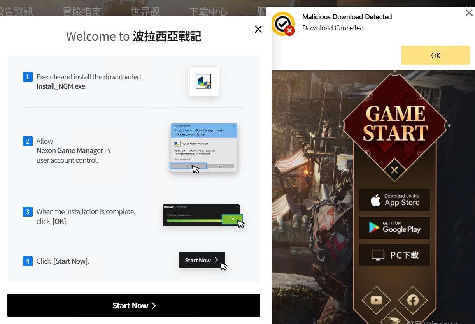Open the 冒險指南 menu item
The width and height of the screenshot is (475, 324).
[82, 11]
